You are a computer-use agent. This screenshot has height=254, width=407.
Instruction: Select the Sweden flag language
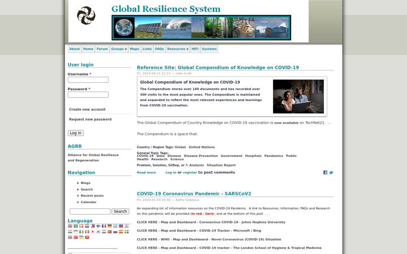click(x=127, y=231)
